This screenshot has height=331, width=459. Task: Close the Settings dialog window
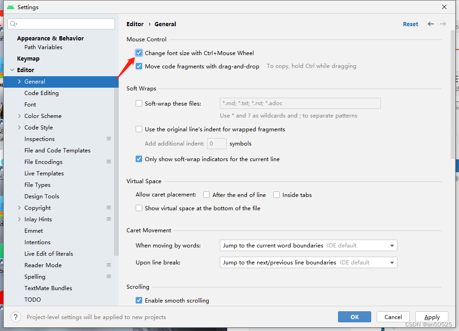point(444,7)
